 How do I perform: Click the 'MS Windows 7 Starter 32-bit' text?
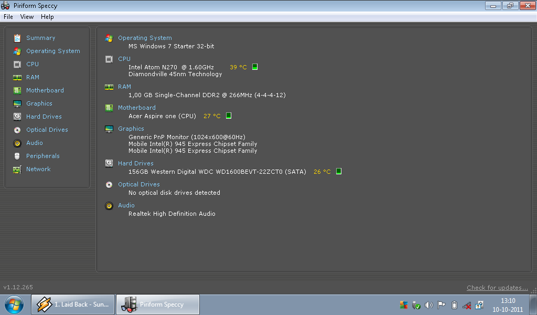[171, 46]
